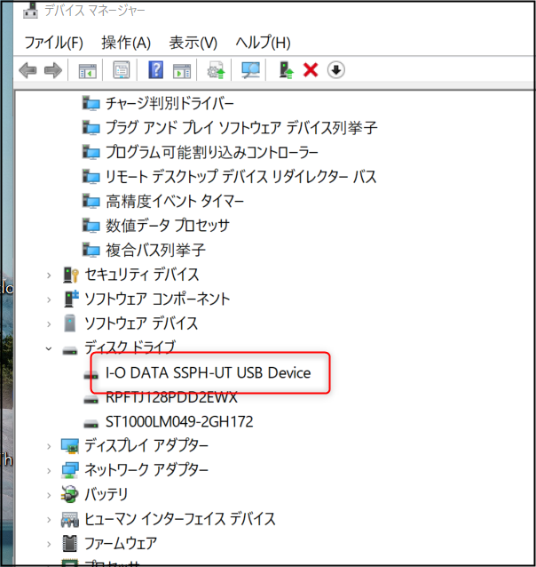Viewport: 536px width, 567px height.
Task: Select リモート デスクトップ デバイス リダイレクター バス
Action: point(240,177)
